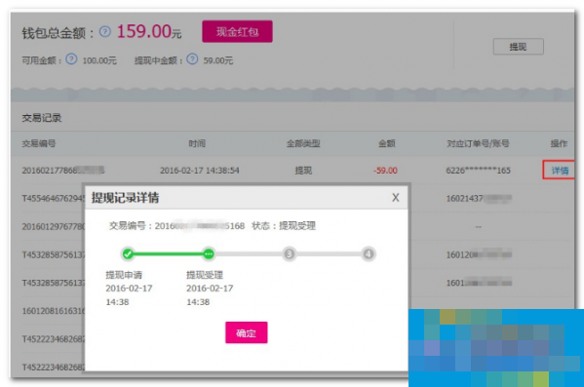Click step 3 circle in progress bar
The height and width of the screenshot is (387, 584).
pos(289,254)
